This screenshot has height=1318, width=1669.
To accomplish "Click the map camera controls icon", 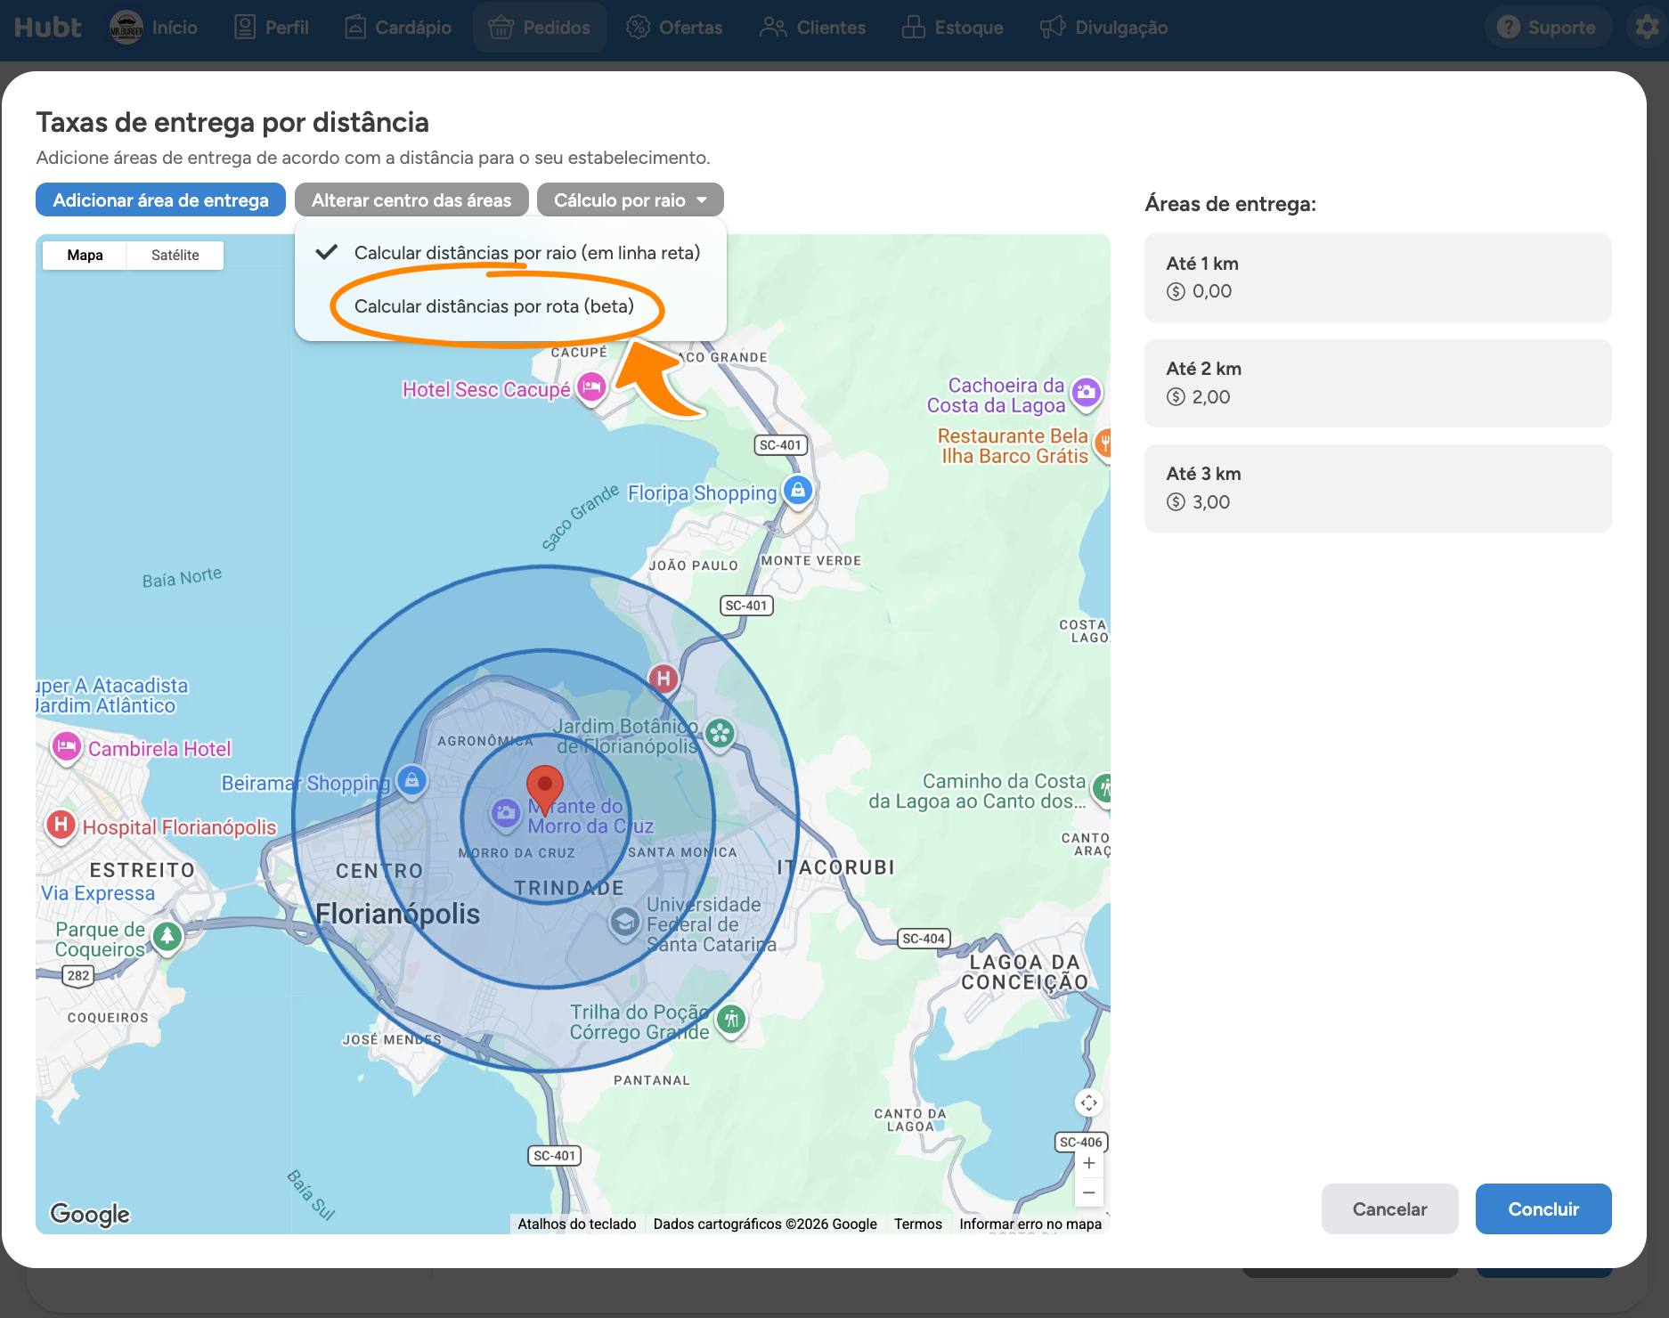I will 1088,1102.
